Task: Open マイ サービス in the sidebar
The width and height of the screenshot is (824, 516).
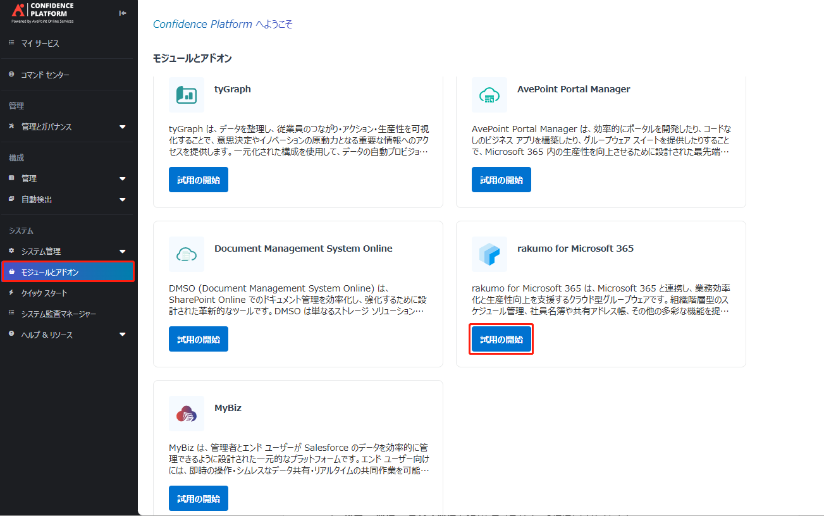Action: [x=69, y=44]
